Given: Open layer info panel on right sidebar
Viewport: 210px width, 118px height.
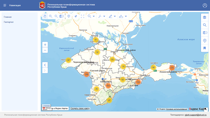Looking at the screenshot, I should [205, 33].
